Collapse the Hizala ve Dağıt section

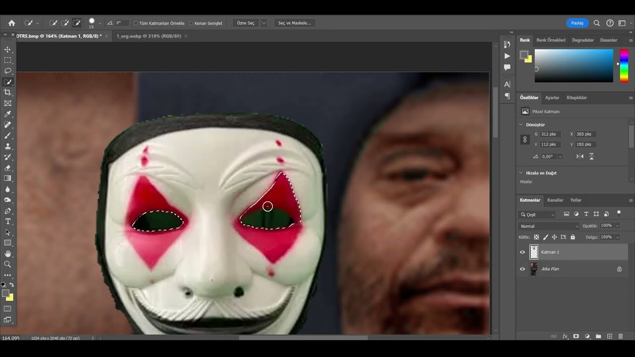point(521,173)
